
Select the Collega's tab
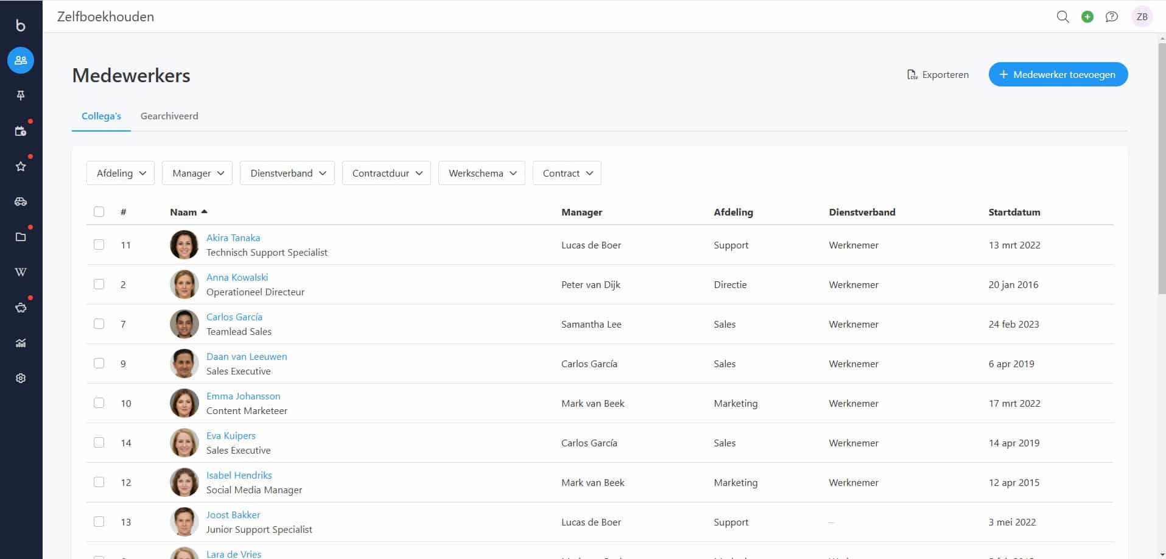(101, 116)
